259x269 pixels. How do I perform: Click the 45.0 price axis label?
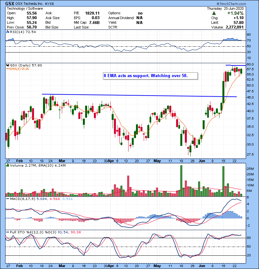click(x=250, y=97)
